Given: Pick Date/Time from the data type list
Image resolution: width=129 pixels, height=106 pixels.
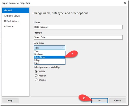Looking at the screenshot, I should coord(49,57).
